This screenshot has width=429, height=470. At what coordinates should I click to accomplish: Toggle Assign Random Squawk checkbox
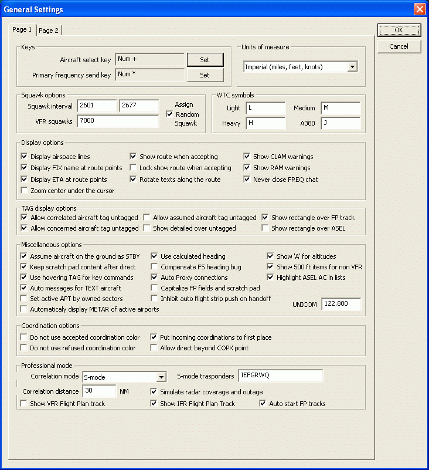click(169, 114)
